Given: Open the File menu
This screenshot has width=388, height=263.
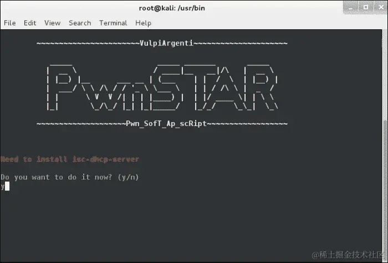Looking at the screenshot, I should (10, 23).
